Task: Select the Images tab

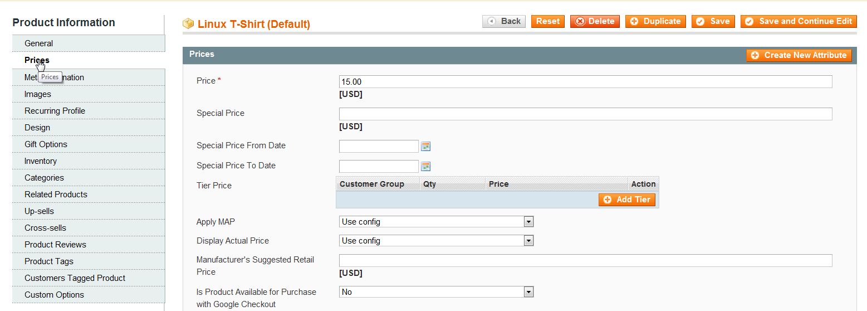Action: [x=37, y=94]
